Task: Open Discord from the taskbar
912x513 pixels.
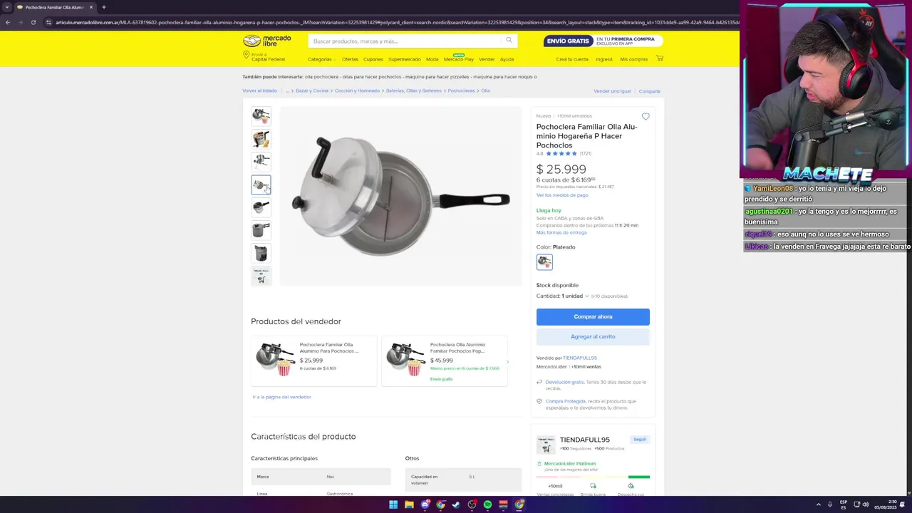Action: click(425, 504)
